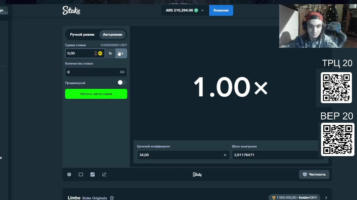Click the 0.00000000 USDT value text
The width and height of the screenshot is (357, 200).
point(114,45)
